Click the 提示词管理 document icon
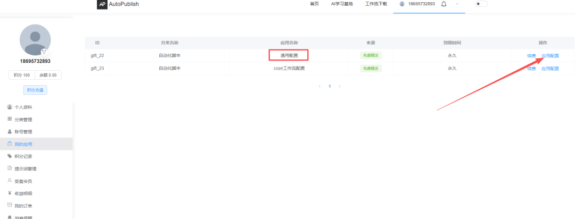 pyautogui.click(x=10, y=169)
